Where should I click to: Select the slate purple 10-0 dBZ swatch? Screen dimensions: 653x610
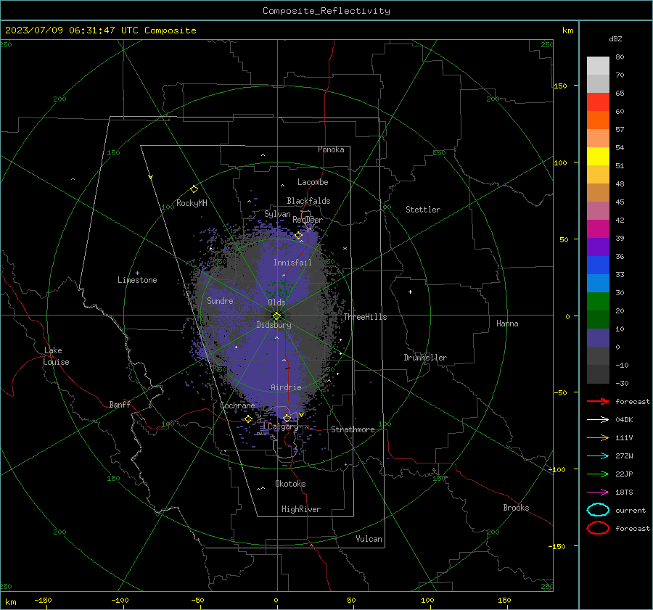pyautogui.click(x=598, y=338)
